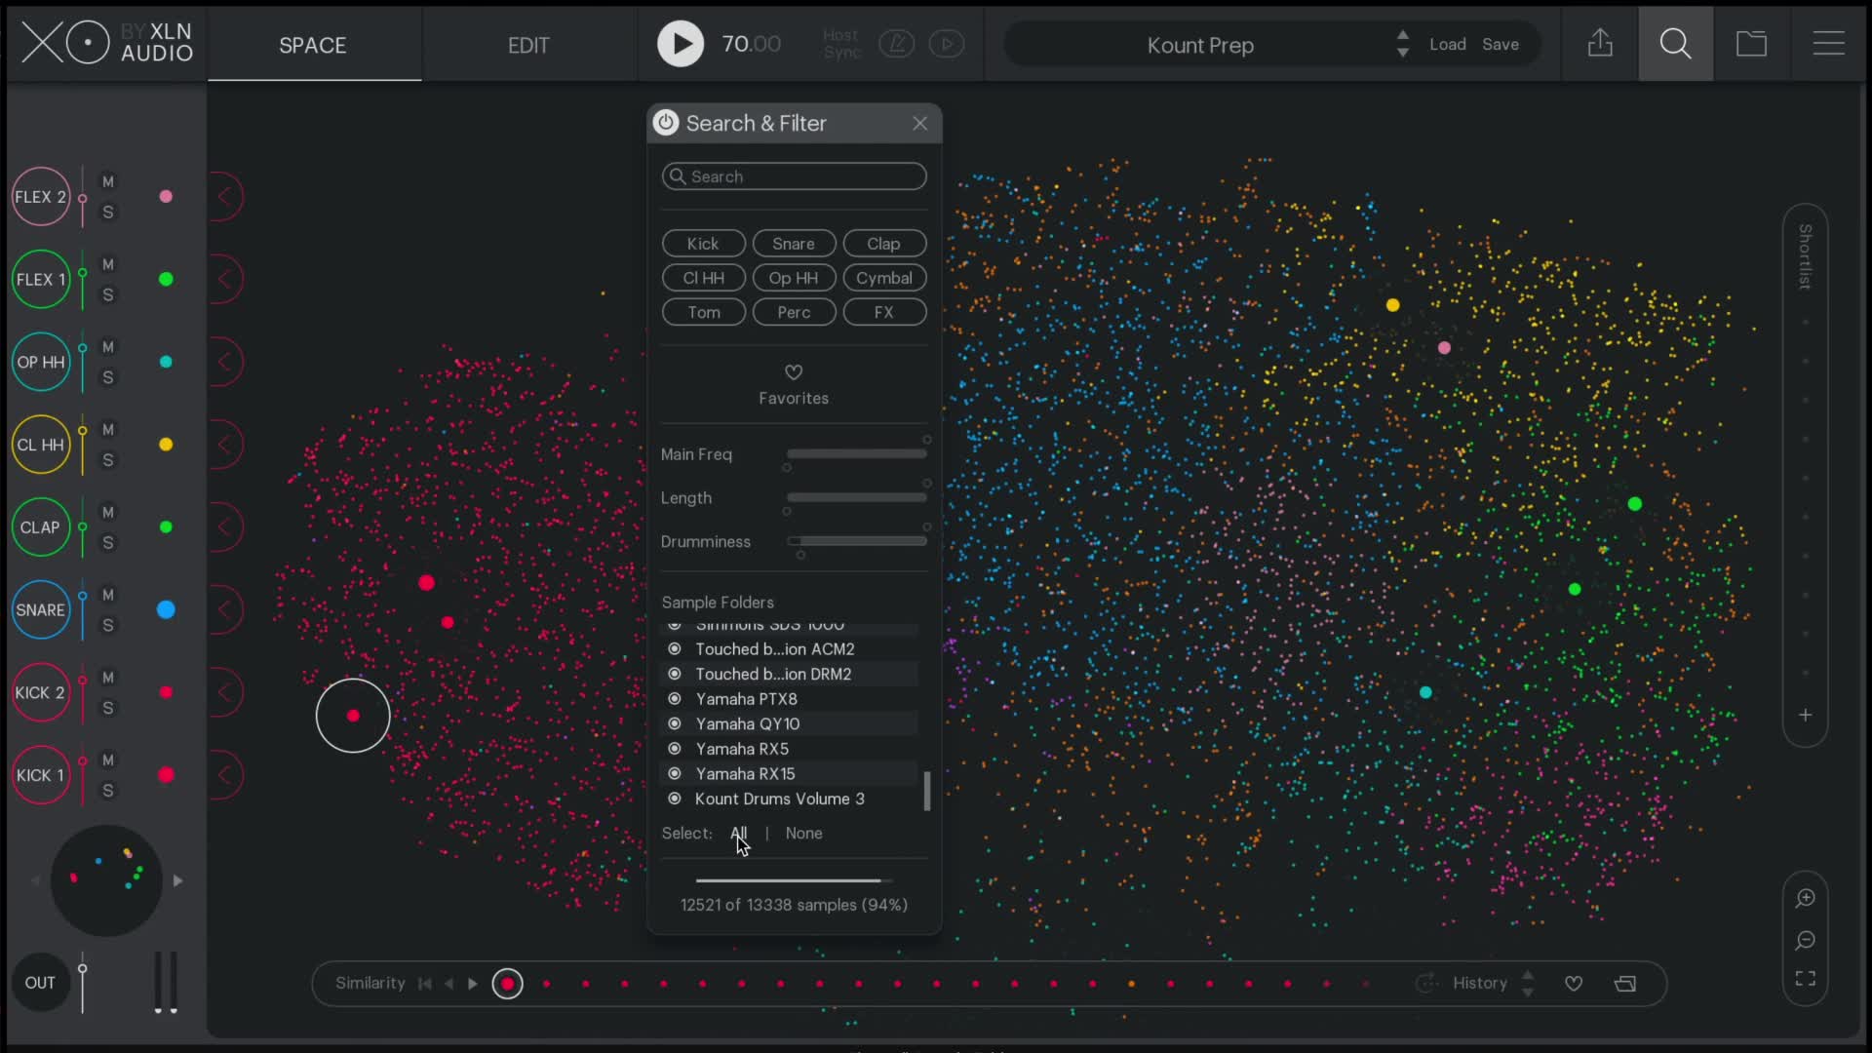Image resolution: width=1872 pixels, height=1053 pixels.
Task: Expand CLAP channel arrow
Action: [x=225, y=527]
